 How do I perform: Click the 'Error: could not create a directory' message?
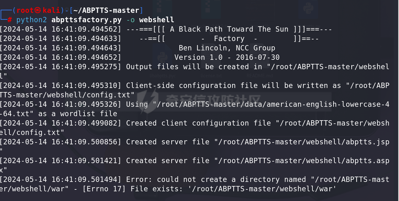194,184
